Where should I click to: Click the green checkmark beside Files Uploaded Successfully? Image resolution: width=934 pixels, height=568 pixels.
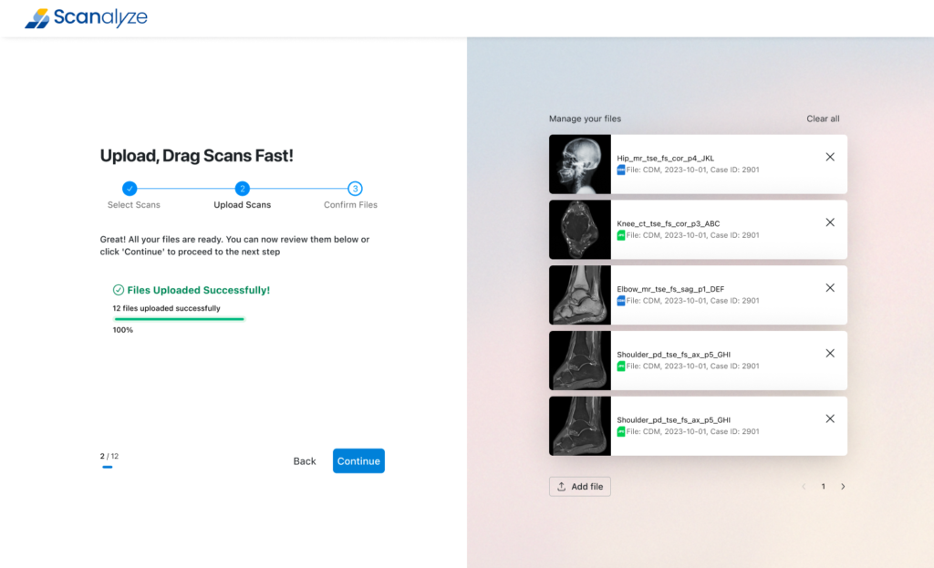pyautogui.click(x=119, y=290)
